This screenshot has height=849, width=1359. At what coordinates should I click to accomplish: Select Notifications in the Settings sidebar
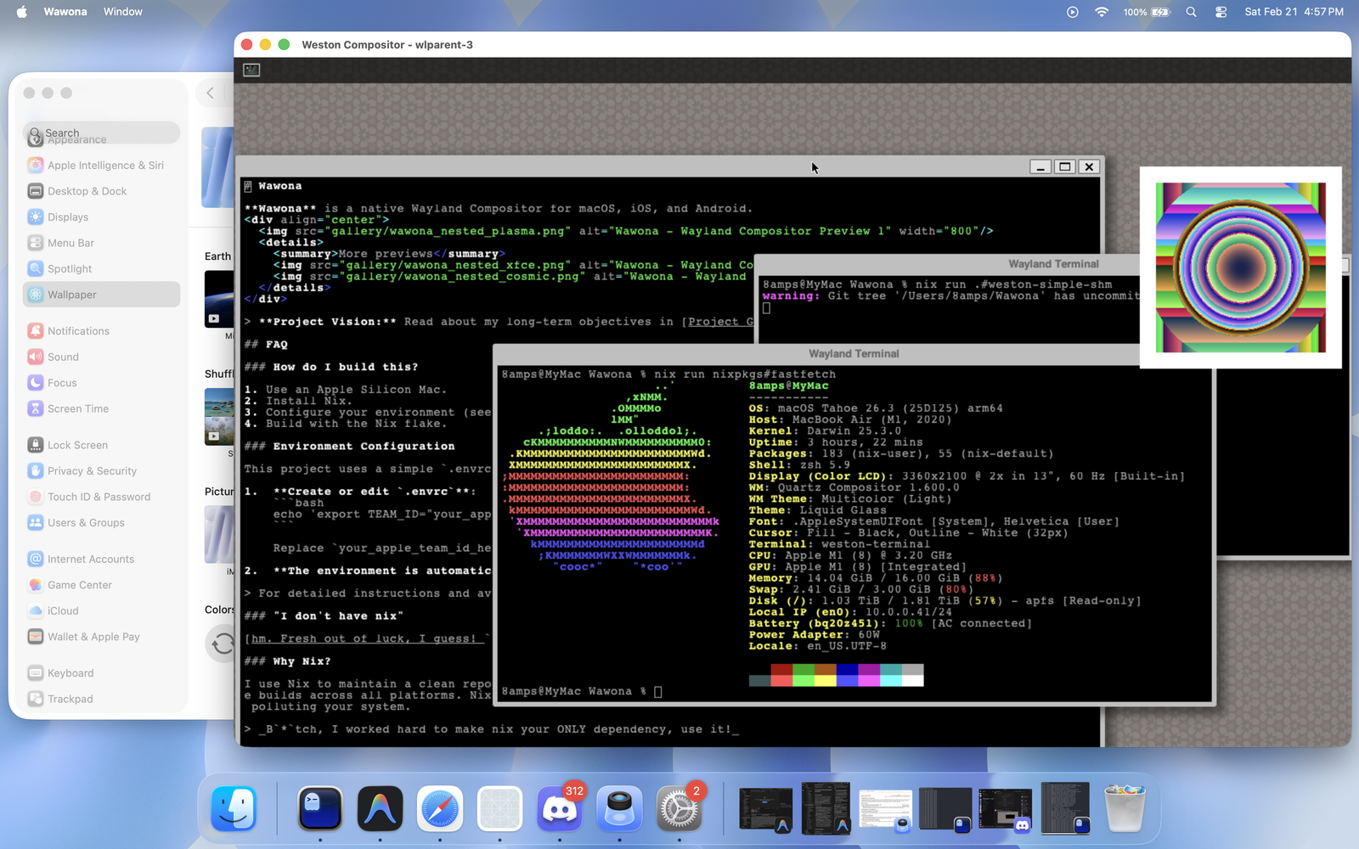(78, 331)
